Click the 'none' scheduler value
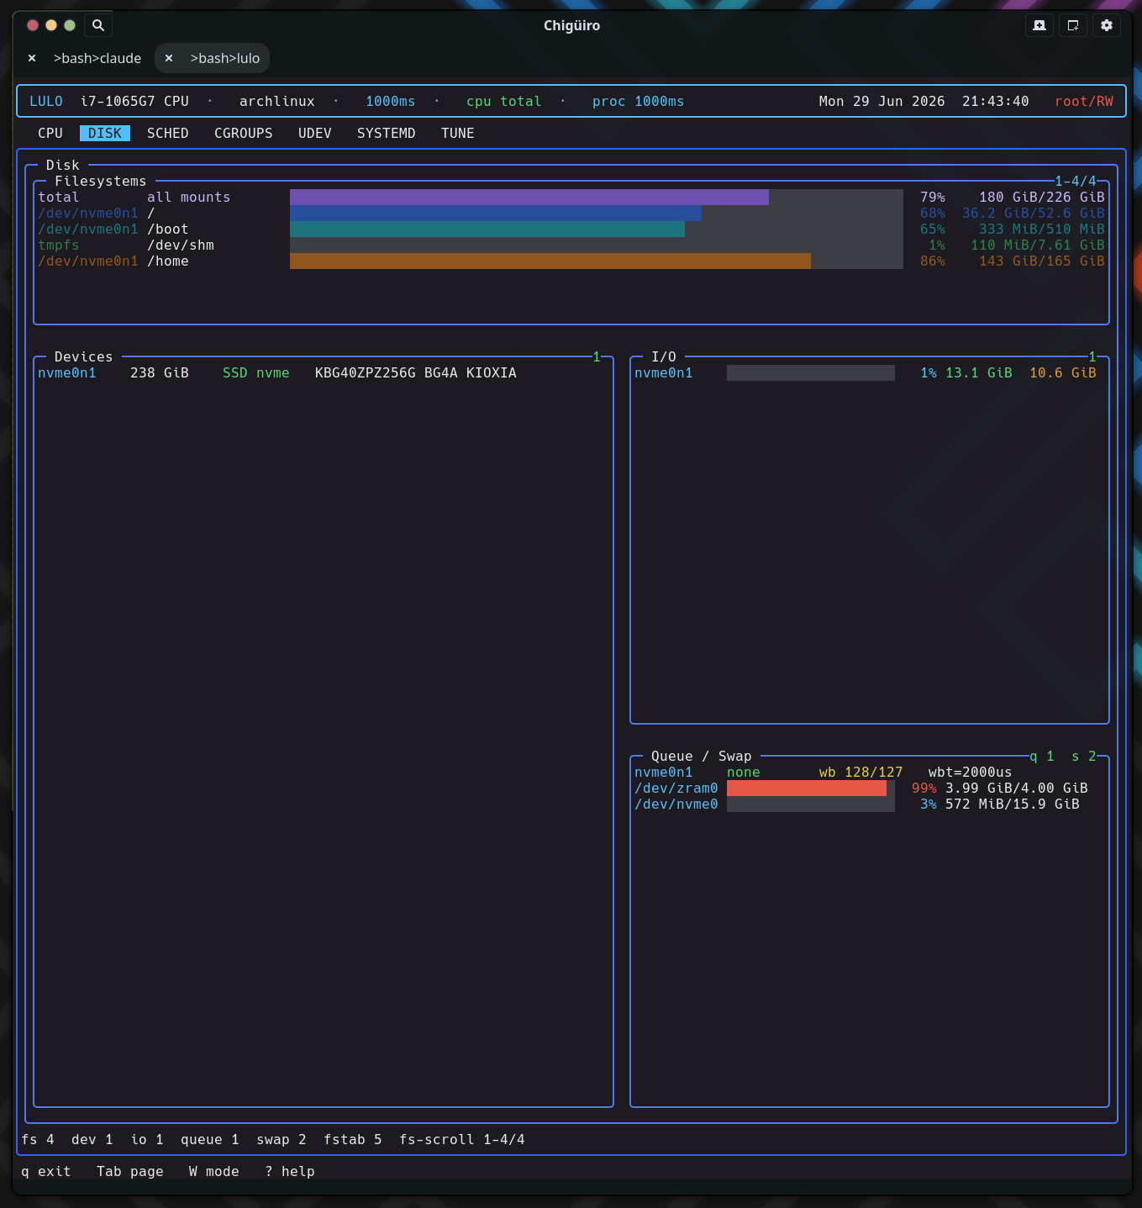 [744, 772]
